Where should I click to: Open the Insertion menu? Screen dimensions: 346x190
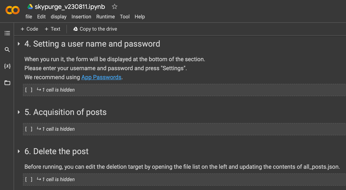[x=81, y=16]
